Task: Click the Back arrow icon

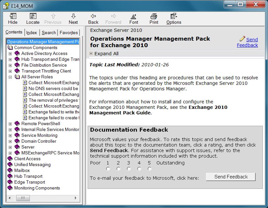Action: pyautogui.click(x=93, y=16)
